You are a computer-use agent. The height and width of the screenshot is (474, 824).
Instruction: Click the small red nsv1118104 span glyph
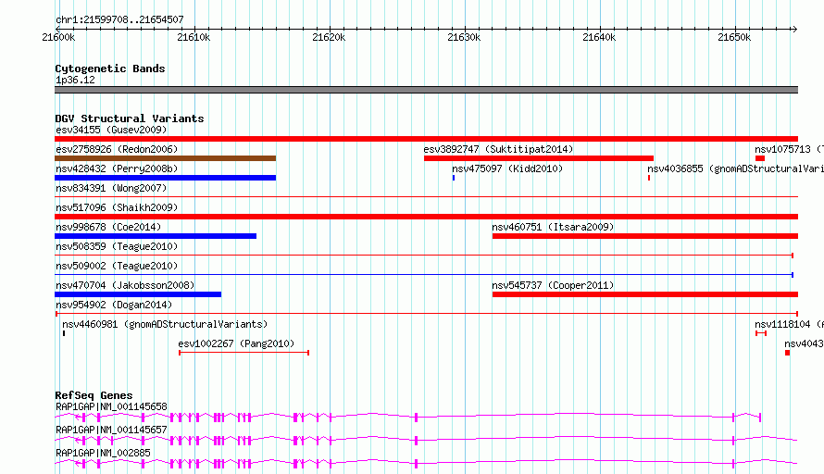click(x=761, y=333)
